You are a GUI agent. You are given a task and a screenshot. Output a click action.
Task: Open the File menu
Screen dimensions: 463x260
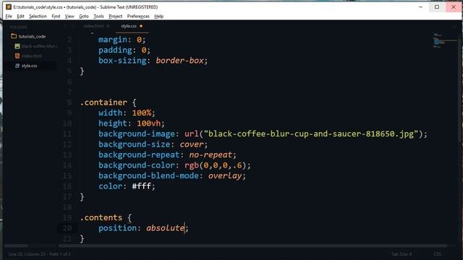point(9,16)
